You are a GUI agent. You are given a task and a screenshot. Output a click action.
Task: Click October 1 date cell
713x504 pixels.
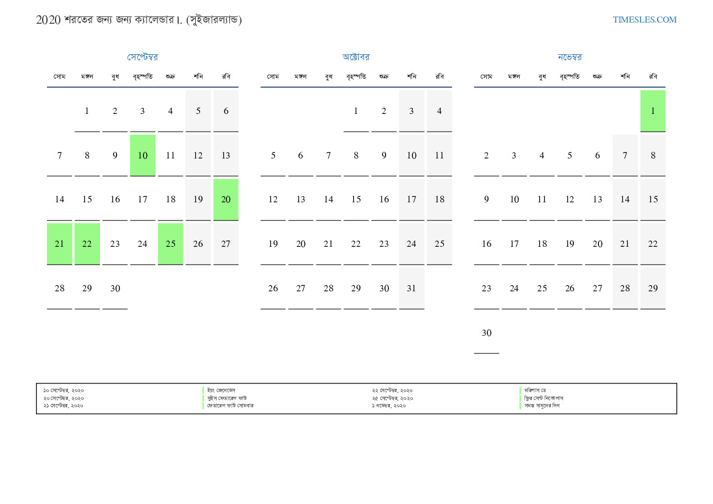pos(356,111)
